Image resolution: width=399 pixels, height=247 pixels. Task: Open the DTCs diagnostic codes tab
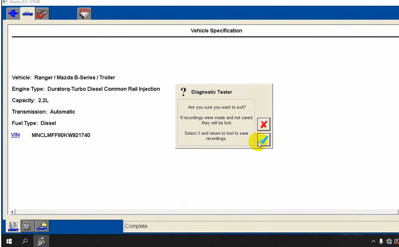pos(84,13)
